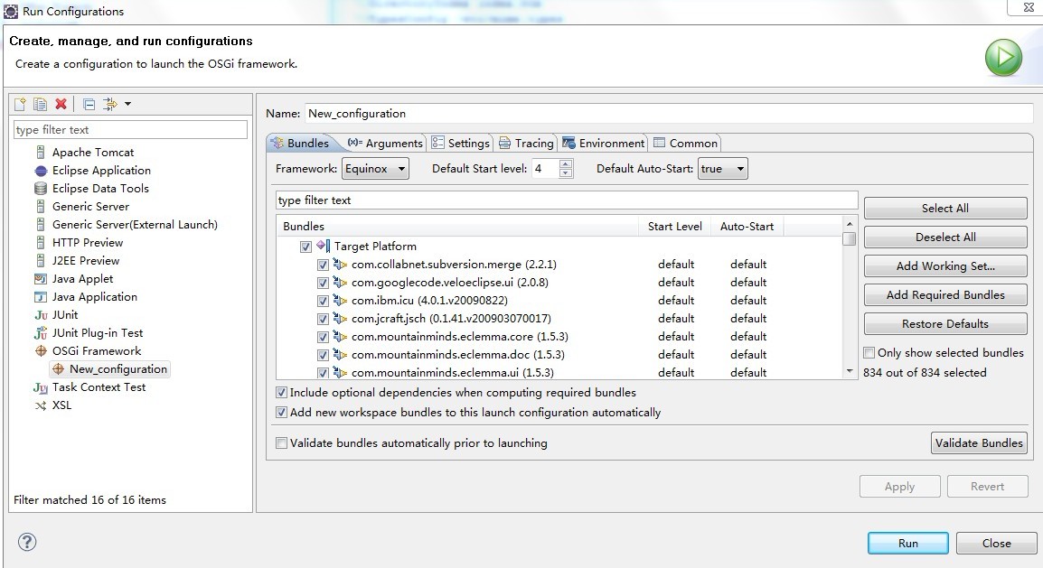Select Apache Tomcat configuration type

coord(93,152)
